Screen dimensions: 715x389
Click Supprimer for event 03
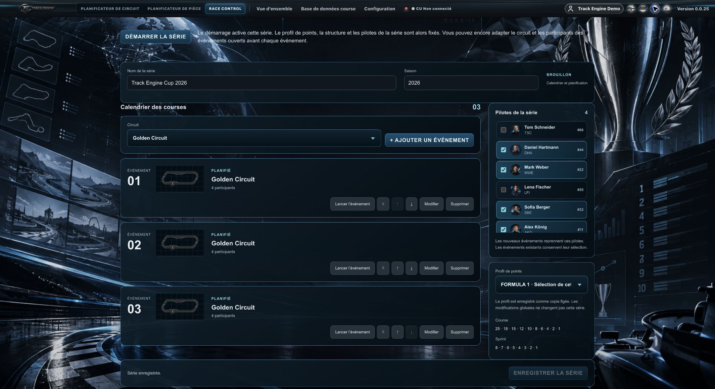(459, 332)
